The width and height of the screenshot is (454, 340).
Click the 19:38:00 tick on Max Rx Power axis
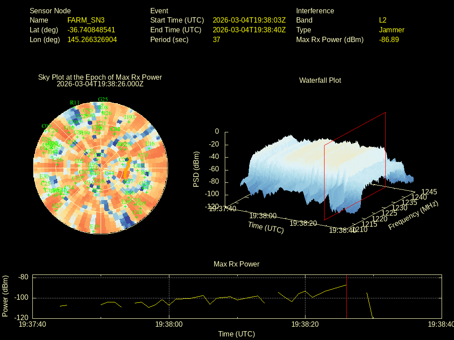tap(169, 325)
